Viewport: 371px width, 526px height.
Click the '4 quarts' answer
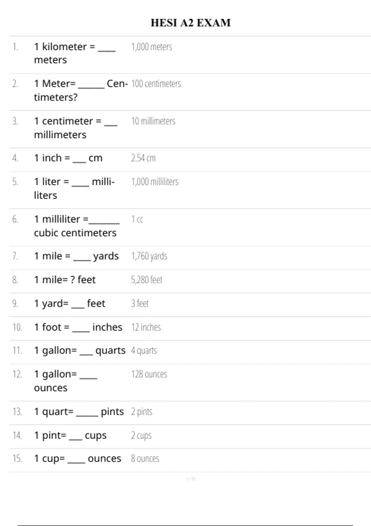[144, 351]
